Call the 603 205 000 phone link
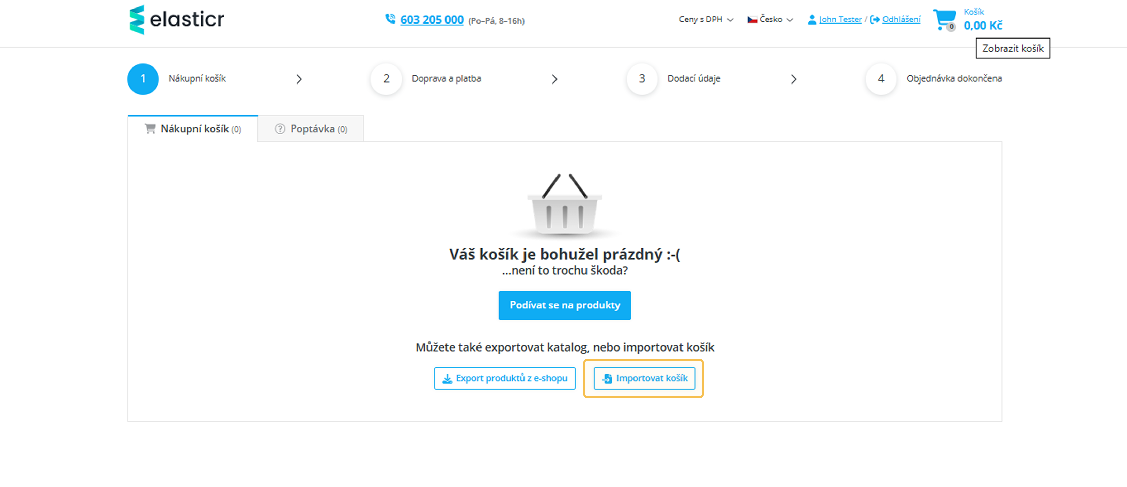Viewport: 1127px width, 487px height. pyautogui.click(x=432, y=20)
